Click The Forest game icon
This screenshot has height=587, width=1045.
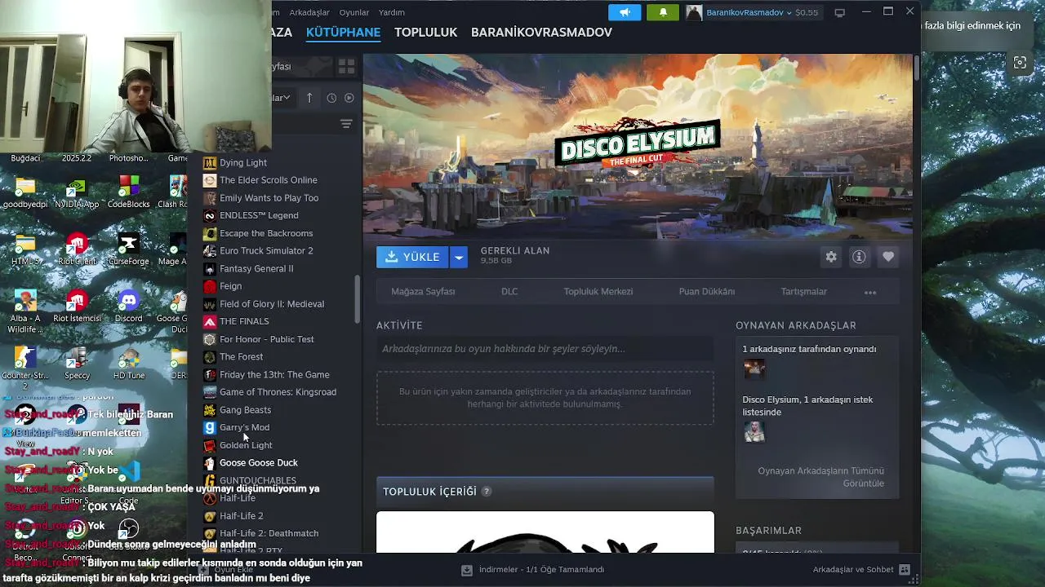[x=210, y=357]
